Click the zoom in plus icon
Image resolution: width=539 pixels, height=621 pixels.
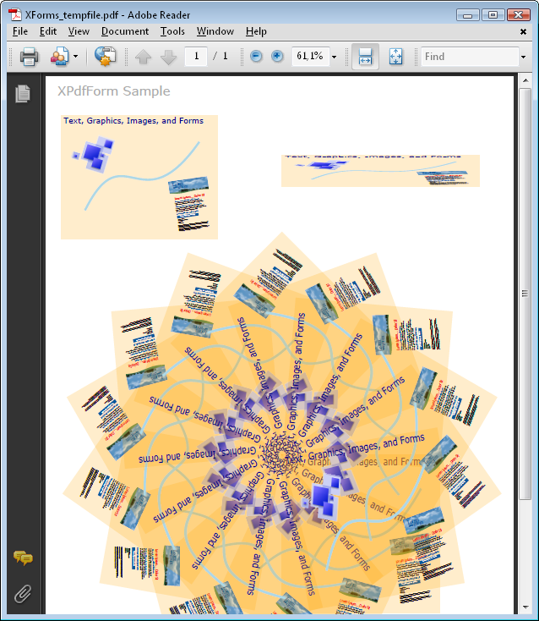[x=277, y=57]
